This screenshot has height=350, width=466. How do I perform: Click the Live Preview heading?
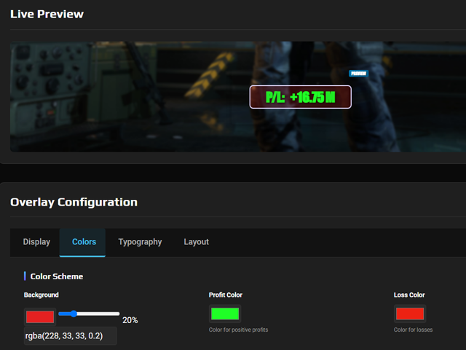(x=47, y=14)
